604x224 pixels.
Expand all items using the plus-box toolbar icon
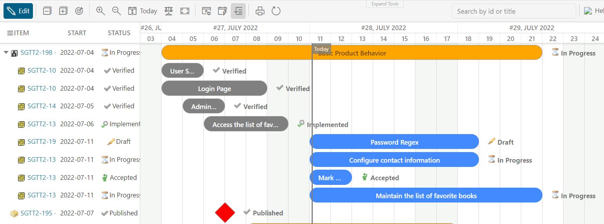(63, 11)
